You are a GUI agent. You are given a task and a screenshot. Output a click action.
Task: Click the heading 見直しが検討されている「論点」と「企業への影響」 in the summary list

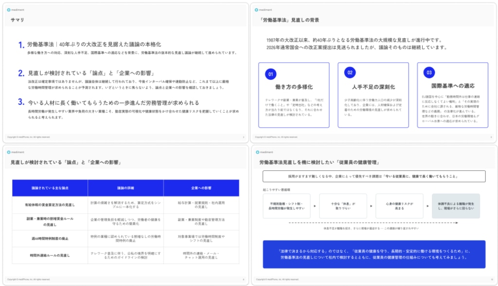pyautogui.click(x=91, y=73)
